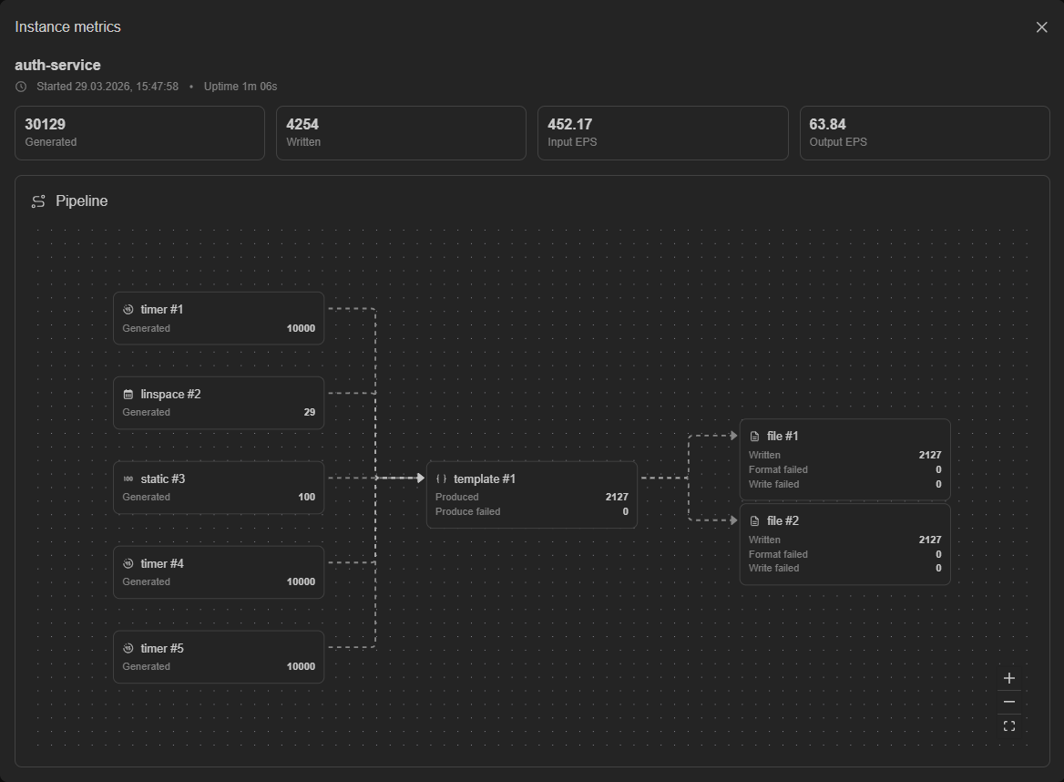The height and width of the screenshot is (782, 1064).
Task: Select the timer #5 node label
Action: (x=162, y=649)
